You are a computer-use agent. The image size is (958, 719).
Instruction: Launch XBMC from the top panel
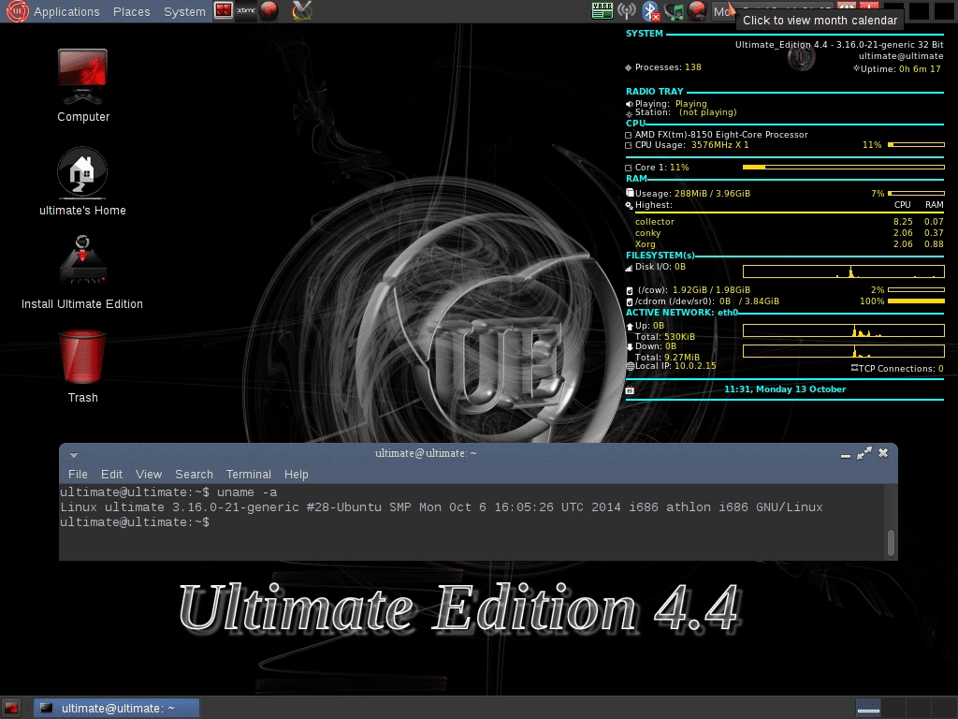pos(246,10)
